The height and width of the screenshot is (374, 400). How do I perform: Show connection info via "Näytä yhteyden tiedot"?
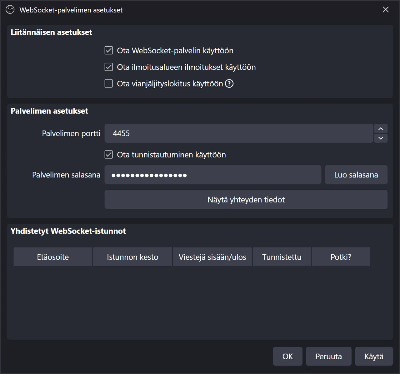(x=246, y=200)
